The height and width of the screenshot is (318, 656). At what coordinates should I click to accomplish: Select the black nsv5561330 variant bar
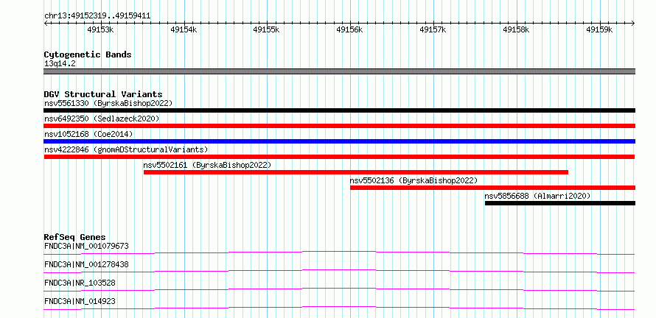pos(339,110)
